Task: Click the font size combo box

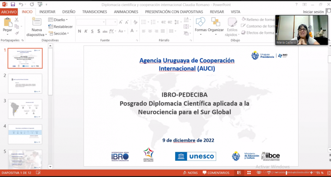Action: pyautogui.click(x=111, y=22)
